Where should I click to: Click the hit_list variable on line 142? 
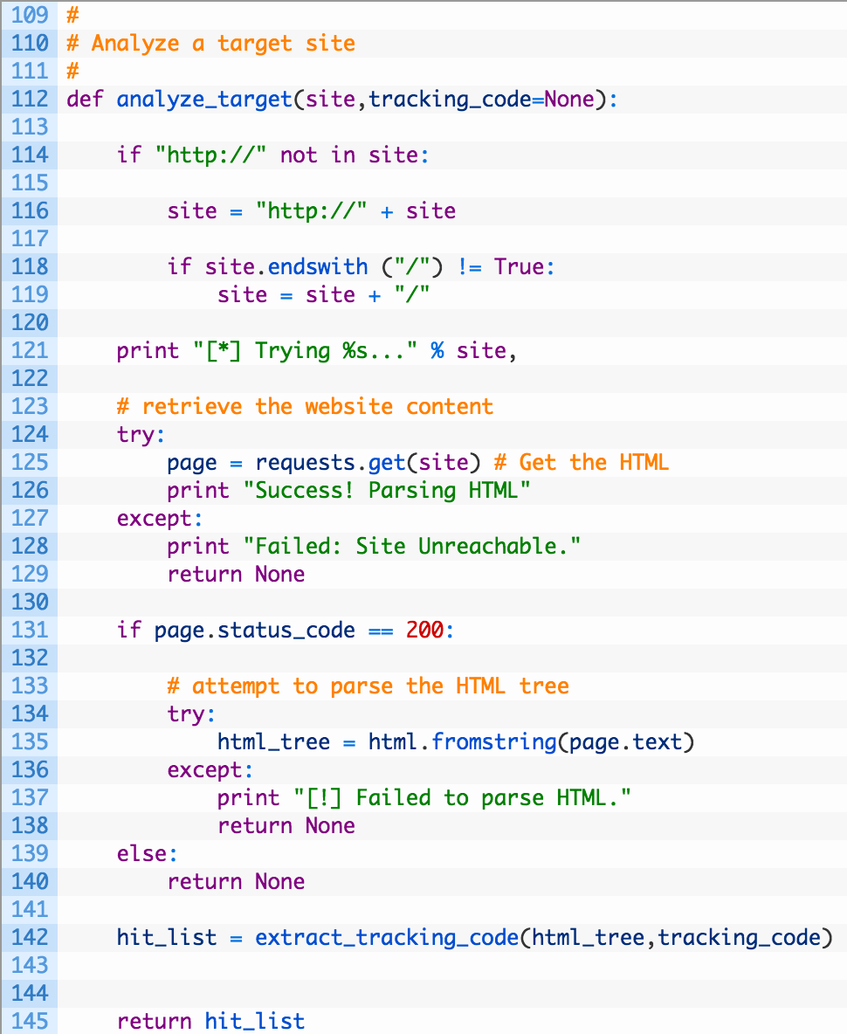coord(167,938)
